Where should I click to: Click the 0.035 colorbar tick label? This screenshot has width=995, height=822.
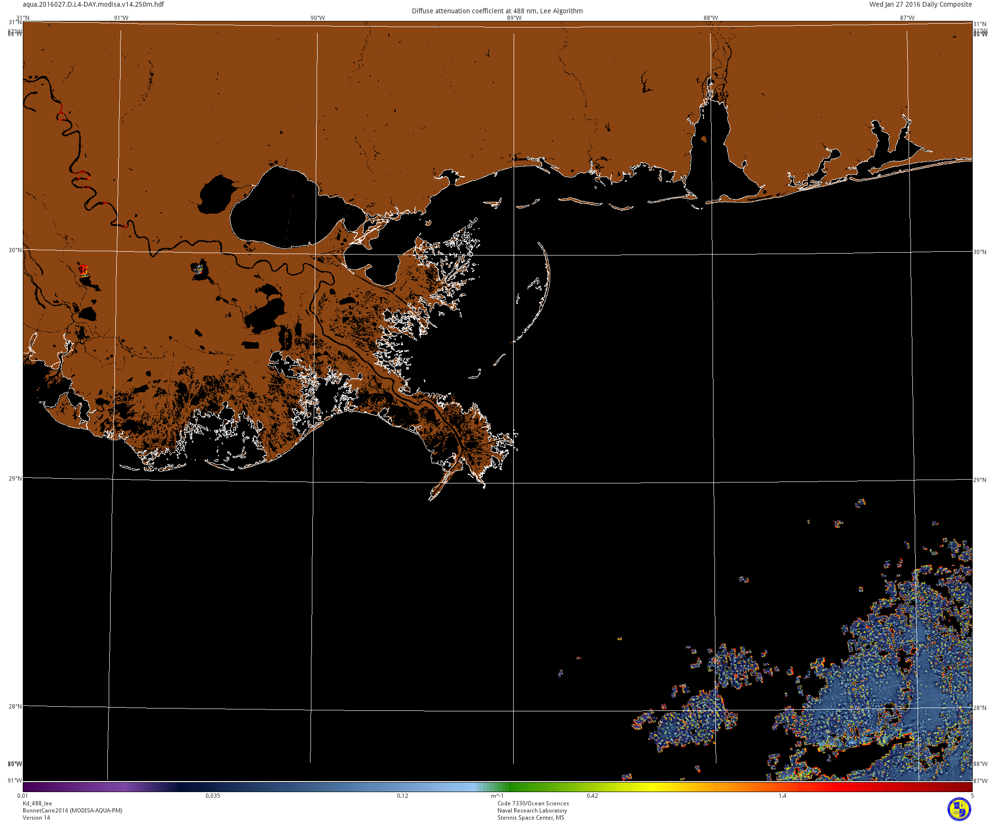(x=213, y=796)
